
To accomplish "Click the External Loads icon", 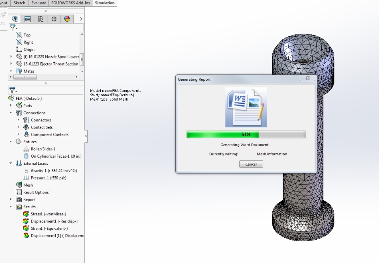I will coord(19,163).
